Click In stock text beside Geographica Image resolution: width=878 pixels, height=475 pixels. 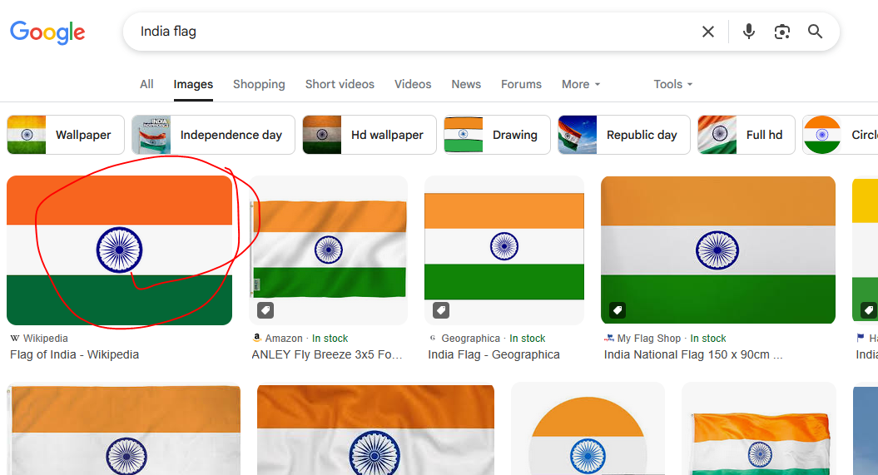(x=528, y=338)
